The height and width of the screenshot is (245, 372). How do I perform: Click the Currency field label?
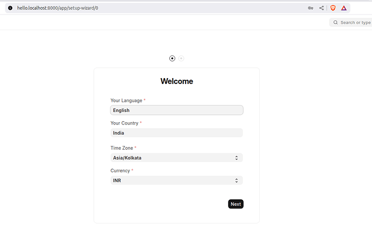120,171
